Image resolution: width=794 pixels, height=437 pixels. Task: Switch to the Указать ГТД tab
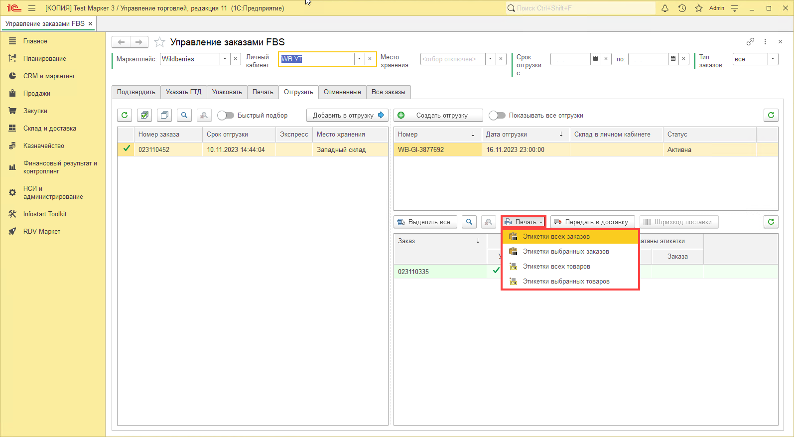184,92
